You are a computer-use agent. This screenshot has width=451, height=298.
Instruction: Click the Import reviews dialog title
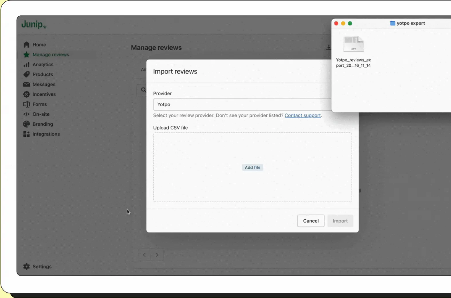[x=175, y=71]
